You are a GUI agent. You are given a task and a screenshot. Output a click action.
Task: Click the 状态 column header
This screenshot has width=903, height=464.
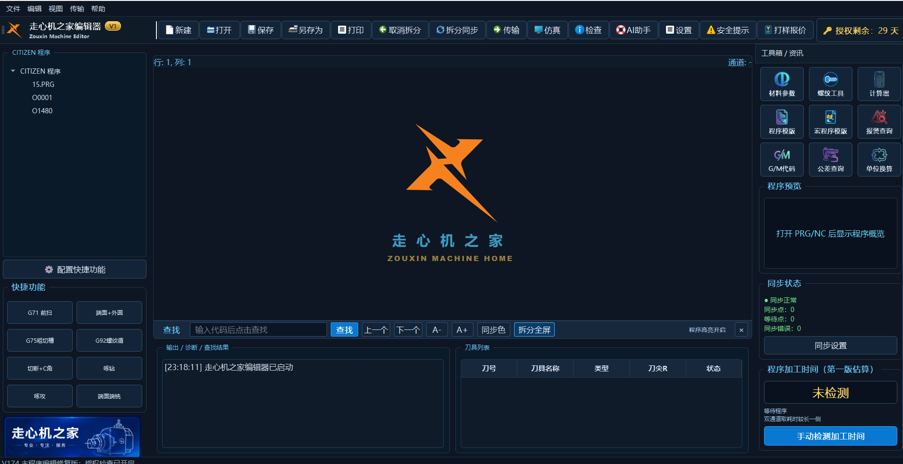pos(714,369)
